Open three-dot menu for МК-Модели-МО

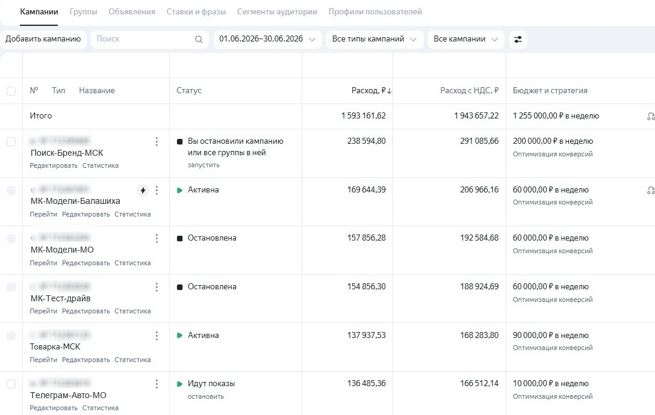157,238
